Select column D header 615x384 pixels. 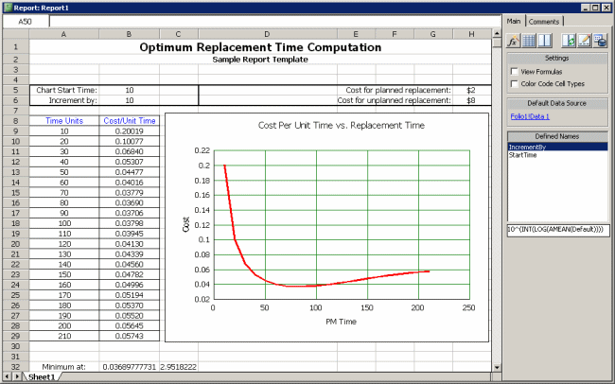[x=267, y=34]
